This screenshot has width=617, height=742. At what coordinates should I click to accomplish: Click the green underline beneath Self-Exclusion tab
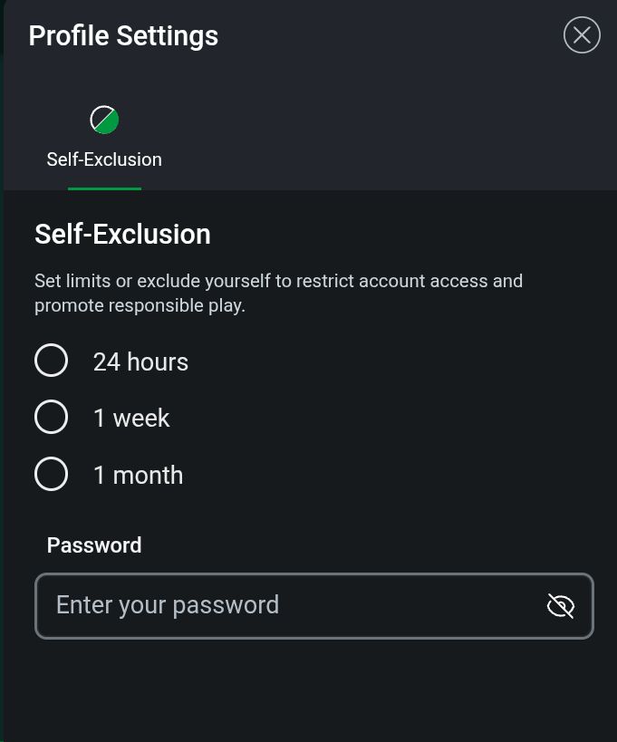click(x=104, y=188)
